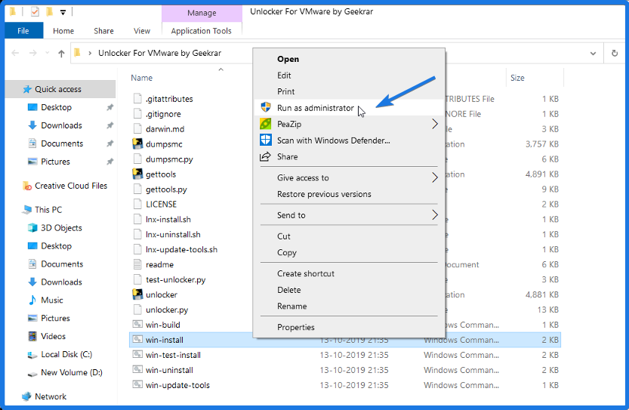This screenshot has height=410, width=629.
Task: Switch to the View ribbon tab
Action: click(142, 31)
